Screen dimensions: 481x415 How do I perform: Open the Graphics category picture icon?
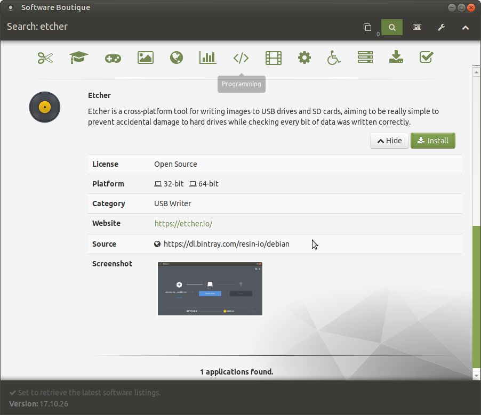coord(146,58)
